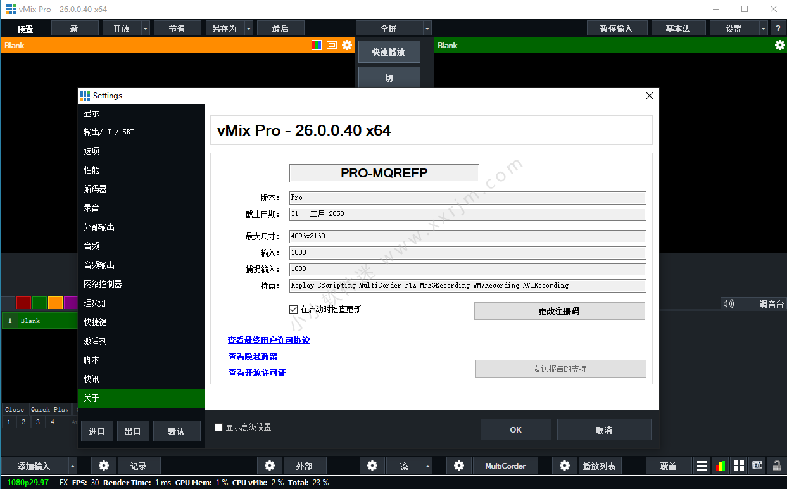Click the MultiCorder button
Screen dimensions: 787x489
coord(505,466)
